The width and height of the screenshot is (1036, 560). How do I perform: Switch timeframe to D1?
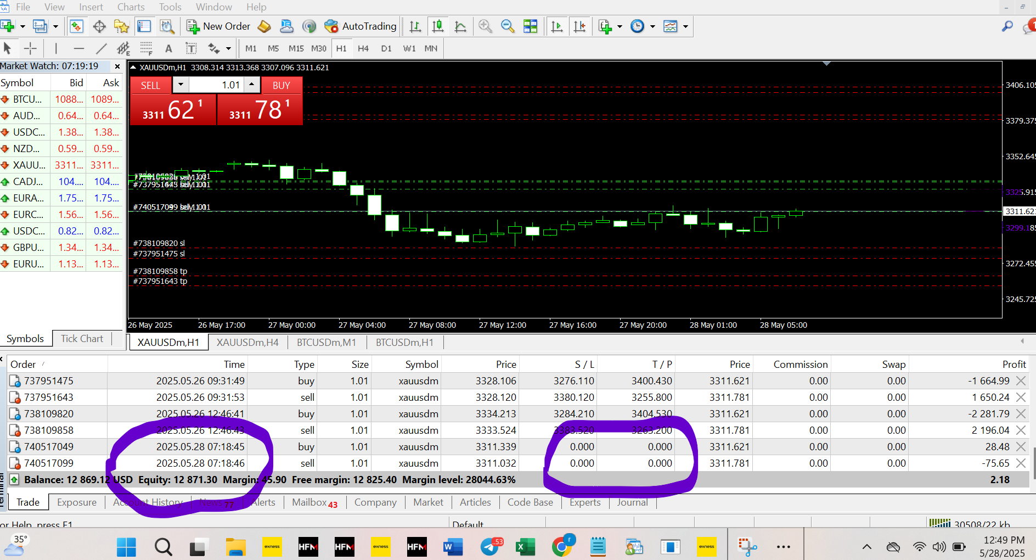(386, 48)
